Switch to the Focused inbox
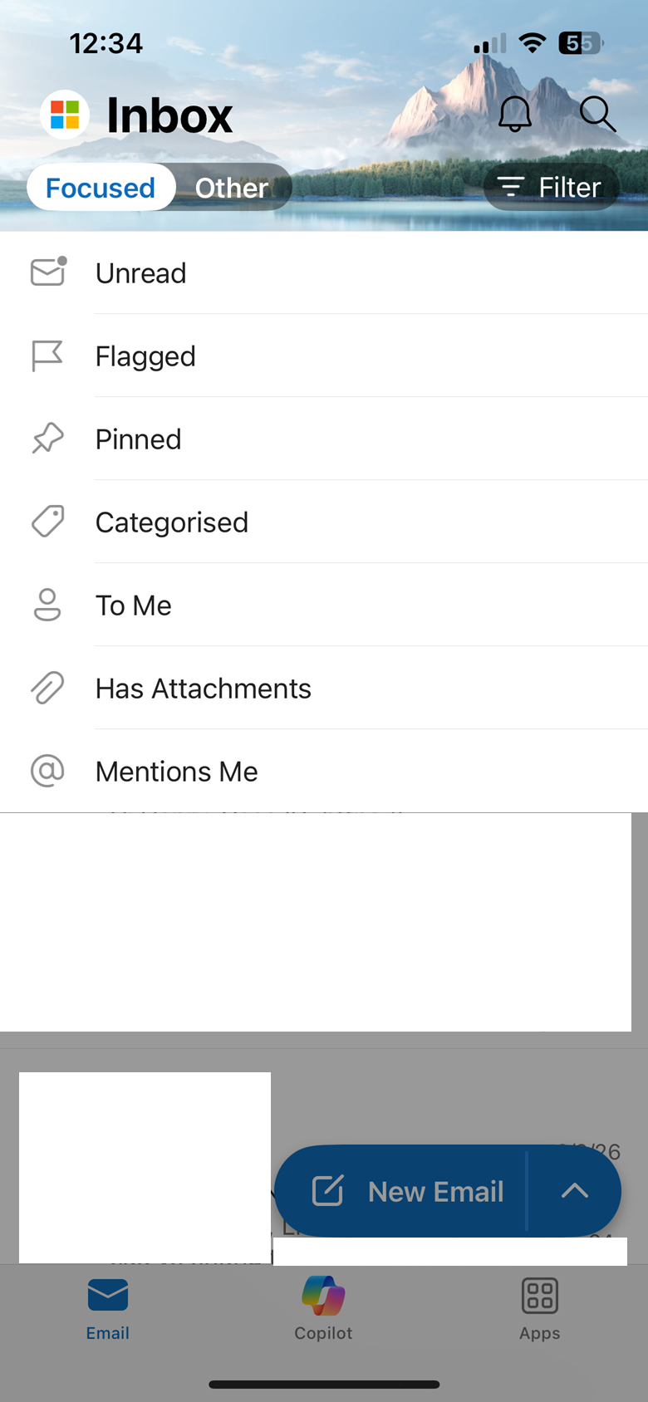648x1402 pixels. pos(101,187)
